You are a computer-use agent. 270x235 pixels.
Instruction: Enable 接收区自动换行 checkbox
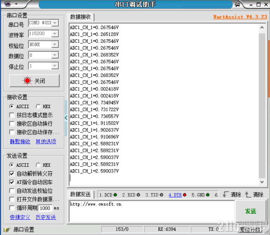[x=12, y=123]
